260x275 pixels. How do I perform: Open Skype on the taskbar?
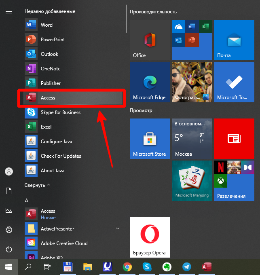tap(147, 267)
